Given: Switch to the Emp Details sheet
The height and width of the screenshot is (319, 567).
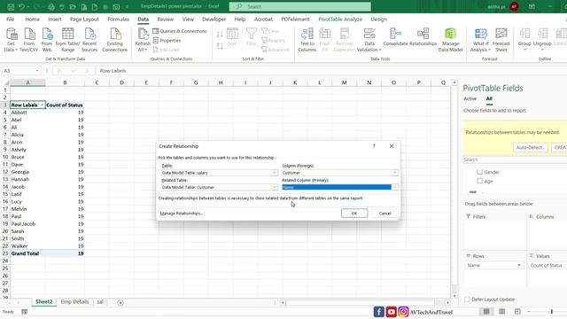Looking at the screenshot, I should tap(74, 301).
